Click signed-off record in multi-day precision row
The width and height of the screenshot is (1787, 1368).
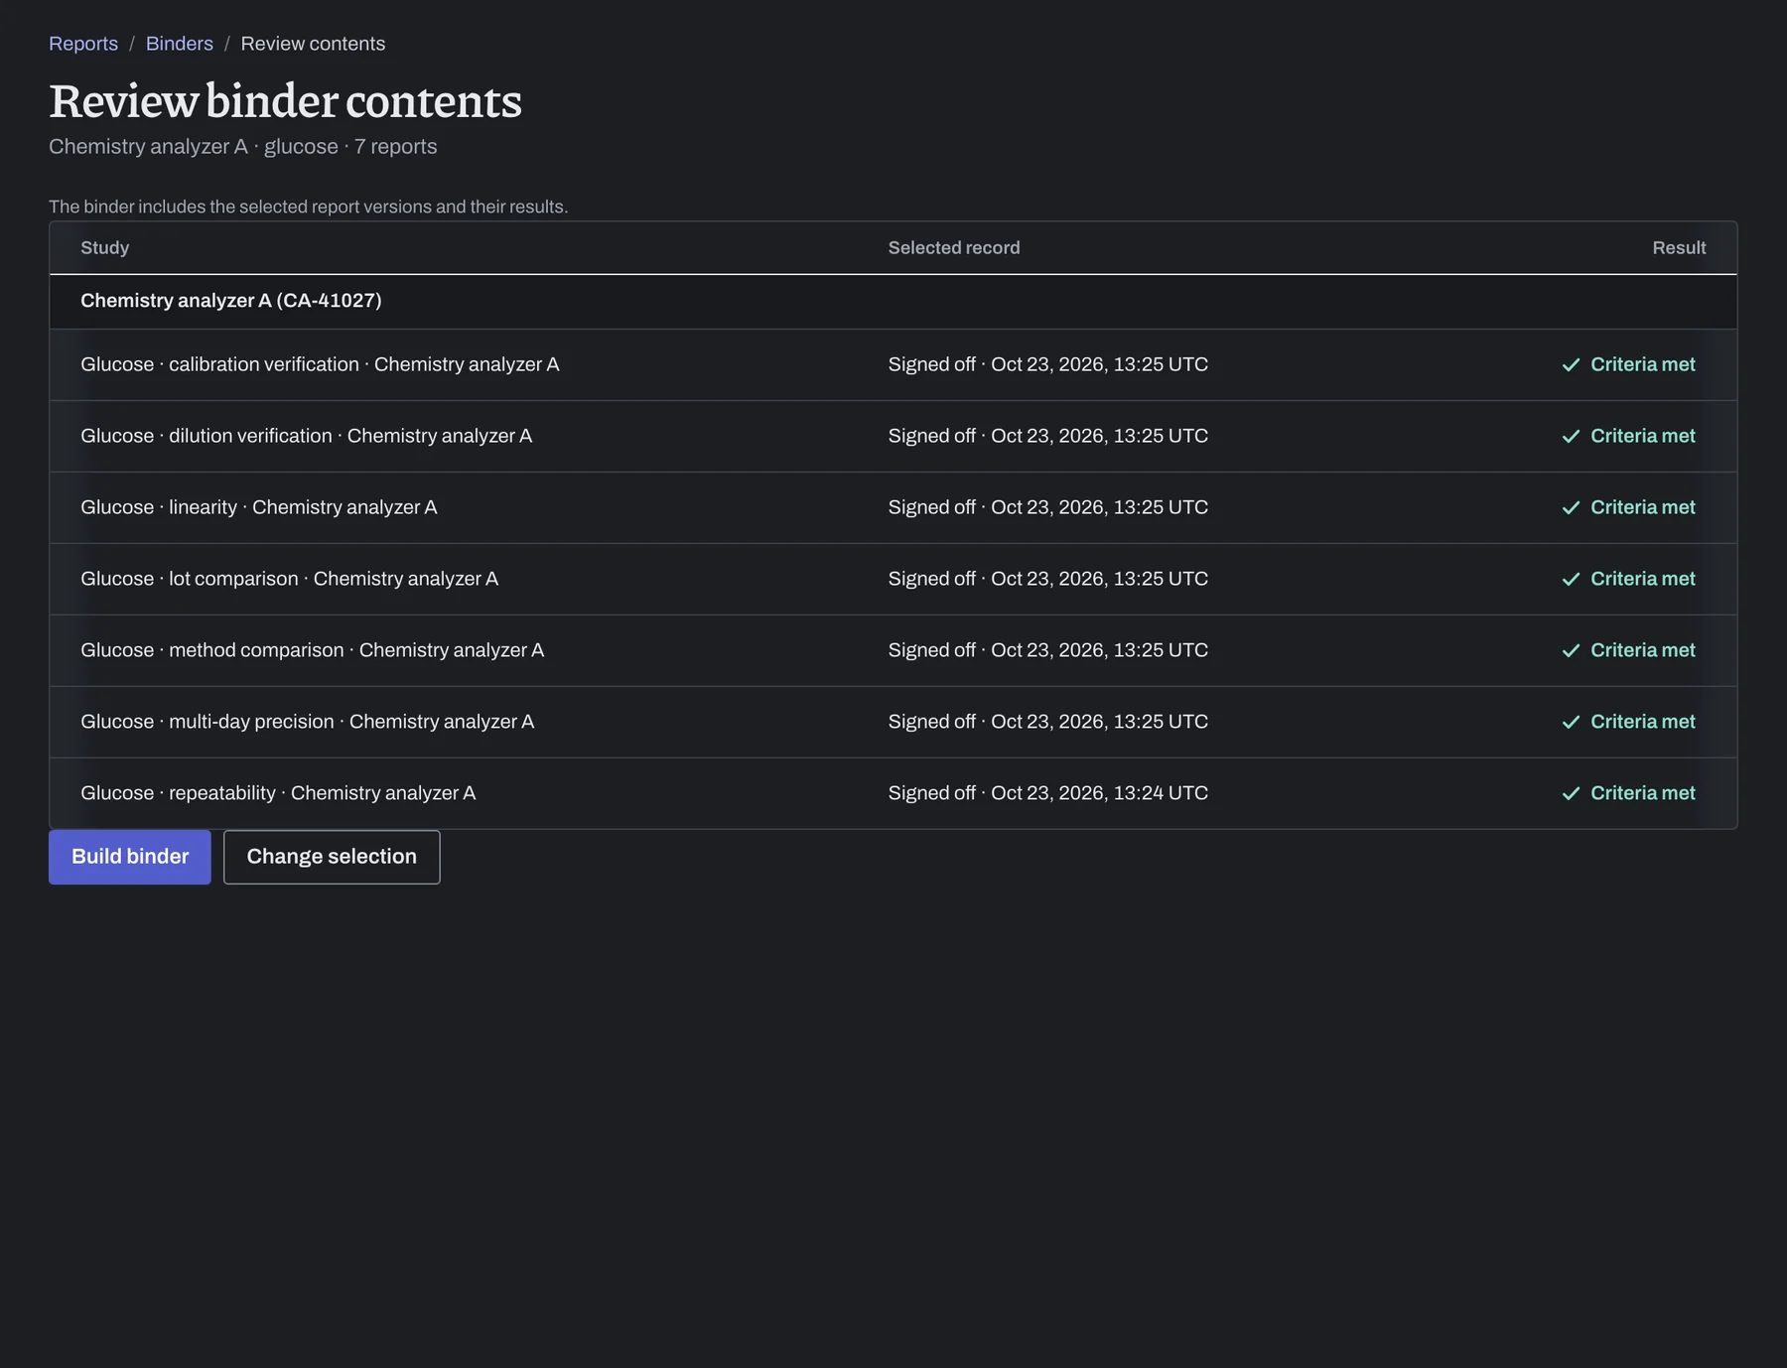(x=1048, y=722)
